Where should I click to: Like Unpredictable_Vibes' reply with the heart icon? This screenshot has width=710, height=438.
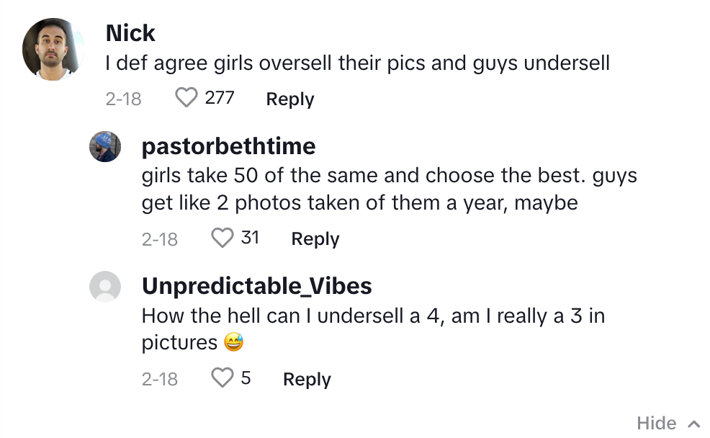[223, 377]
